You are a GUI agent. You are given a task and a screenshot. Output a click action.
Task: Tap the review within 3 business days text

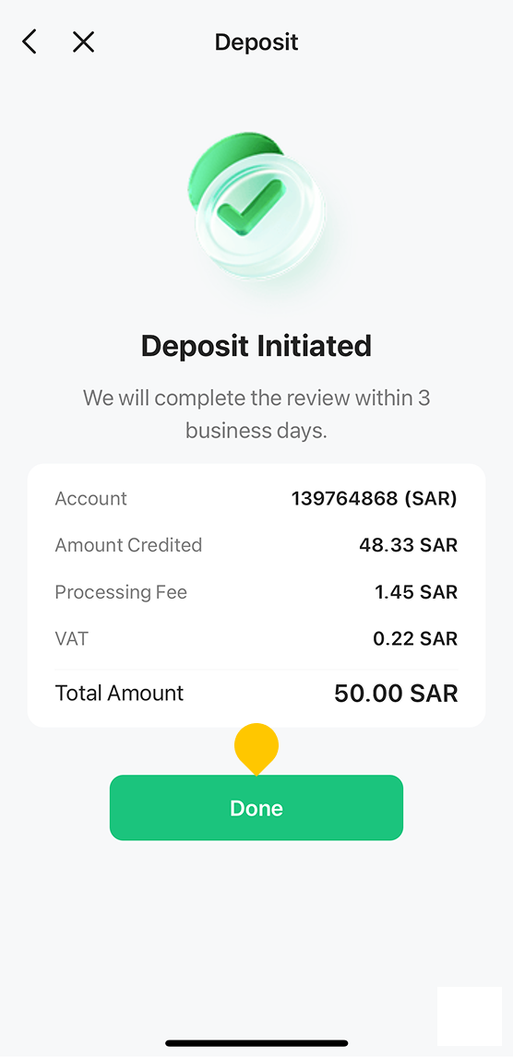pos(256,414)
